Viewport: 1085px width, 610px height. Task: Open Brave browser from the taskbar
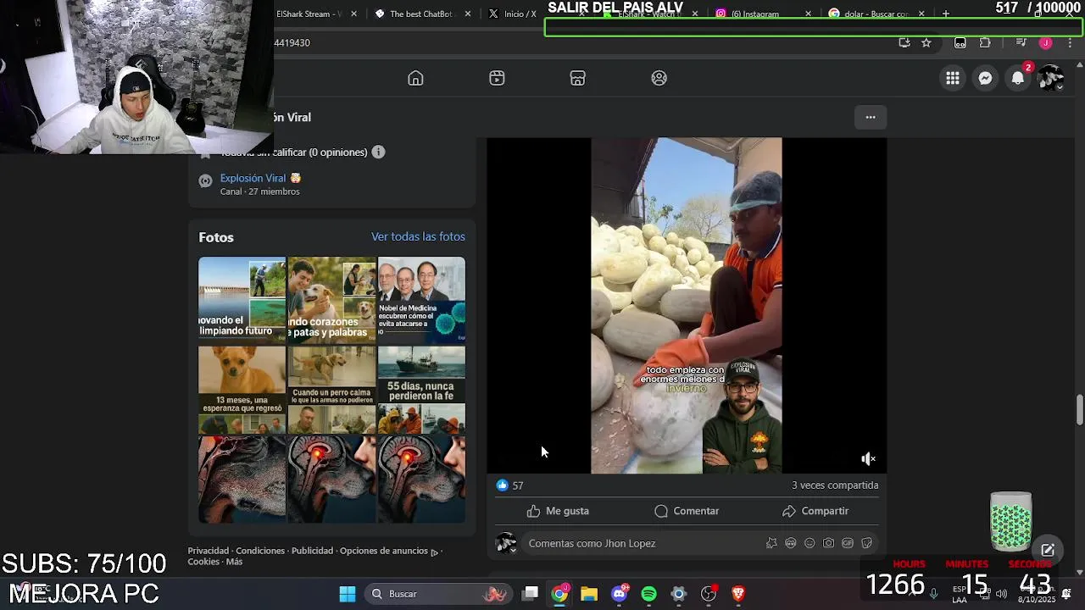[x=737, y=594]
